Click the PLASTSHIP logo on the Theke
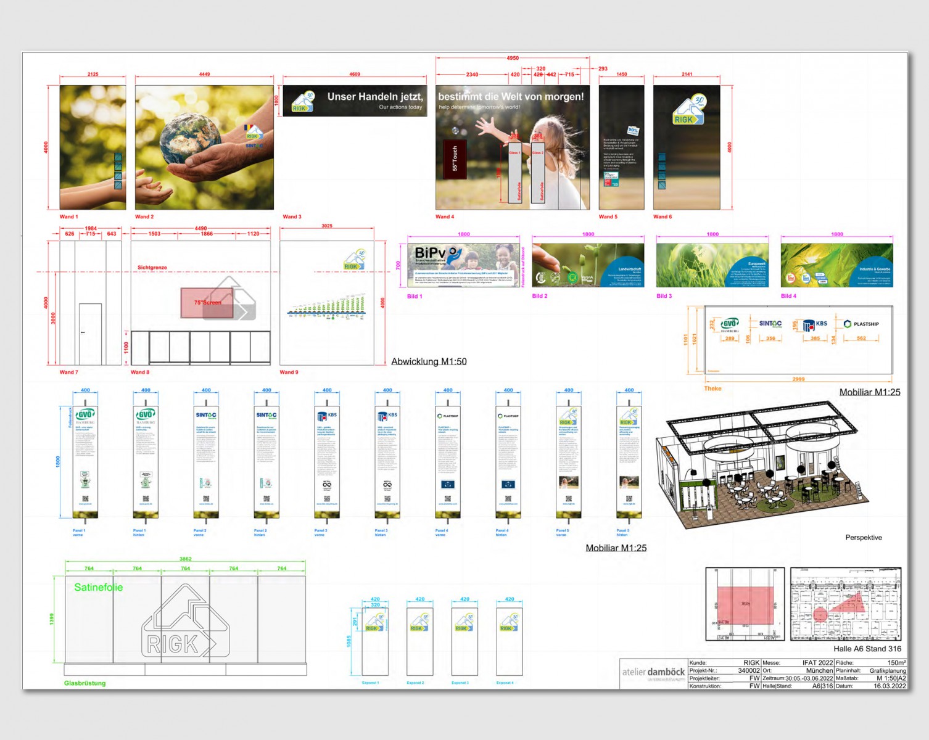Viewport: 929px width, 740px height. [x=861, y=324]
